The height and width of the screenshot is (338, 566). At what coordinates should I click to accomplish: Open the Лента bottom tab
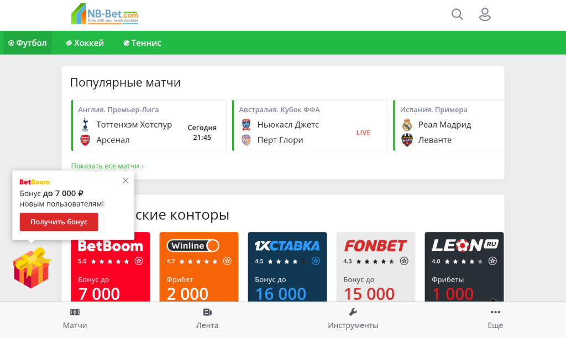[207, 319]
